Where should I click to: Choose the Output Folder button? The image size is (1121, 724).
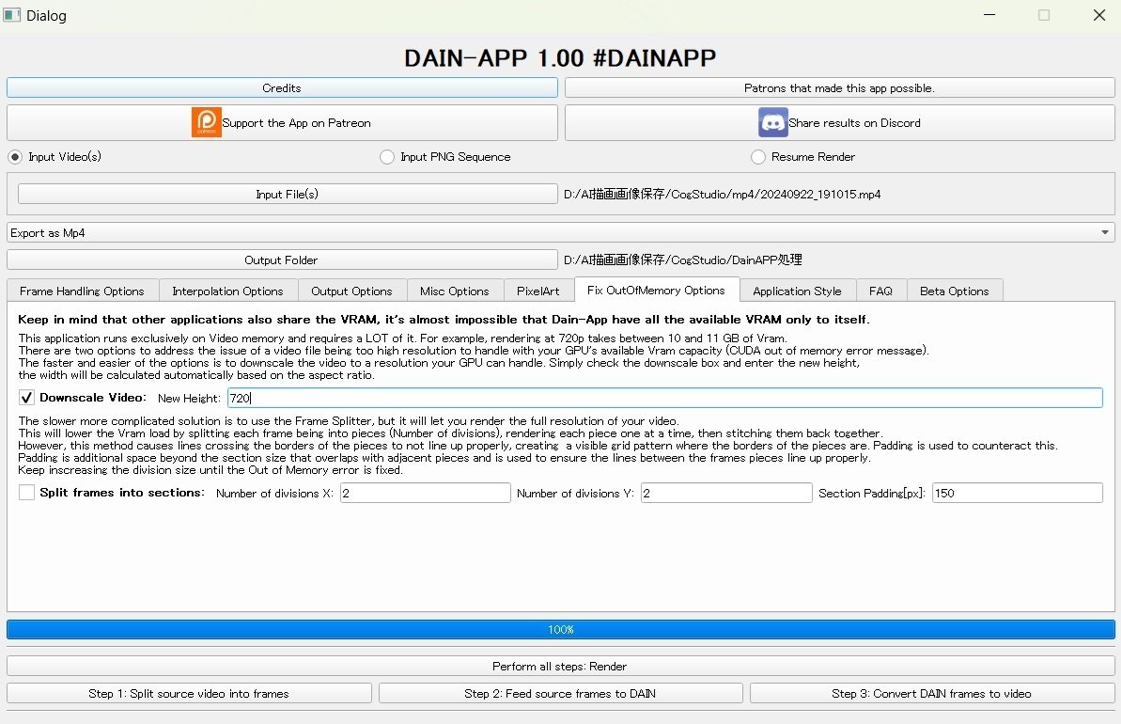(x=282, y=260)
